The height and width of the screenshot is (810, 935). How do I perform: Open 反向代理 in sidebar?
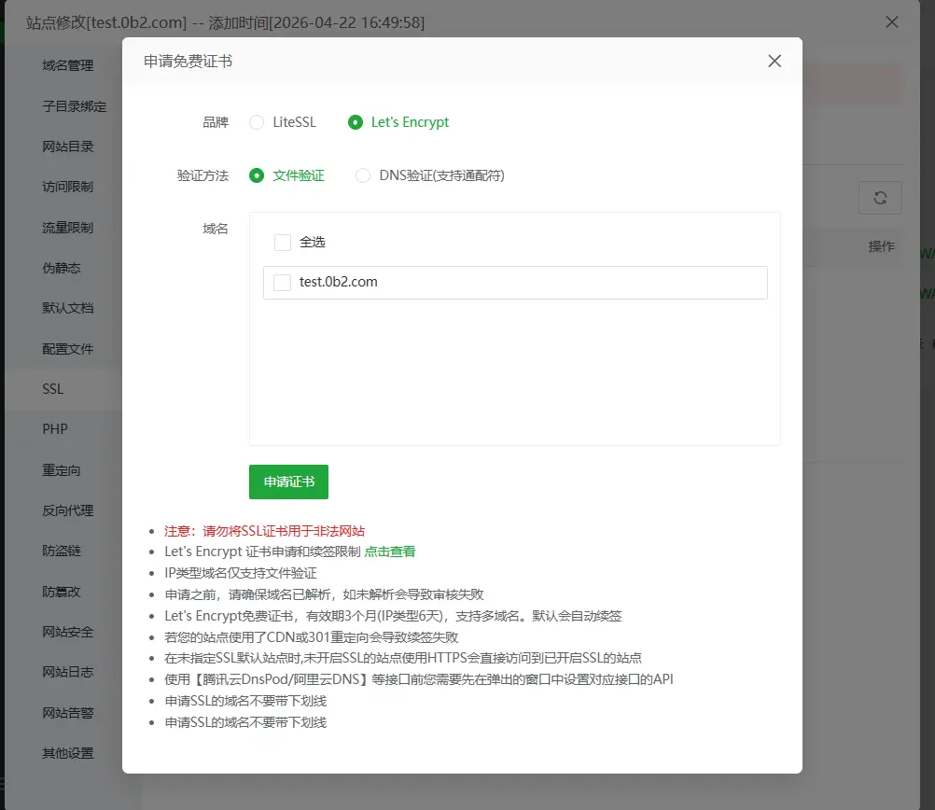click(x=67, y=510)
